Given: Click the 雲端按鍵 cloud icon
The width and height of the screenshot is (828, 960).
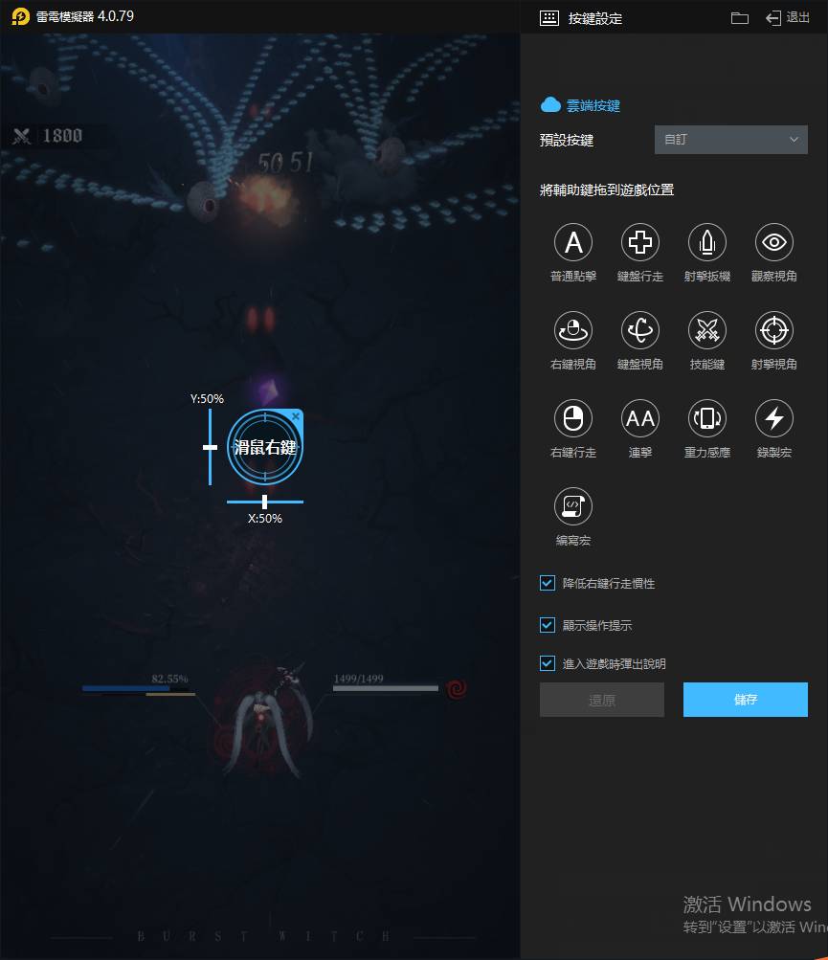Looking at the screenshot, I should pos(550,105).
